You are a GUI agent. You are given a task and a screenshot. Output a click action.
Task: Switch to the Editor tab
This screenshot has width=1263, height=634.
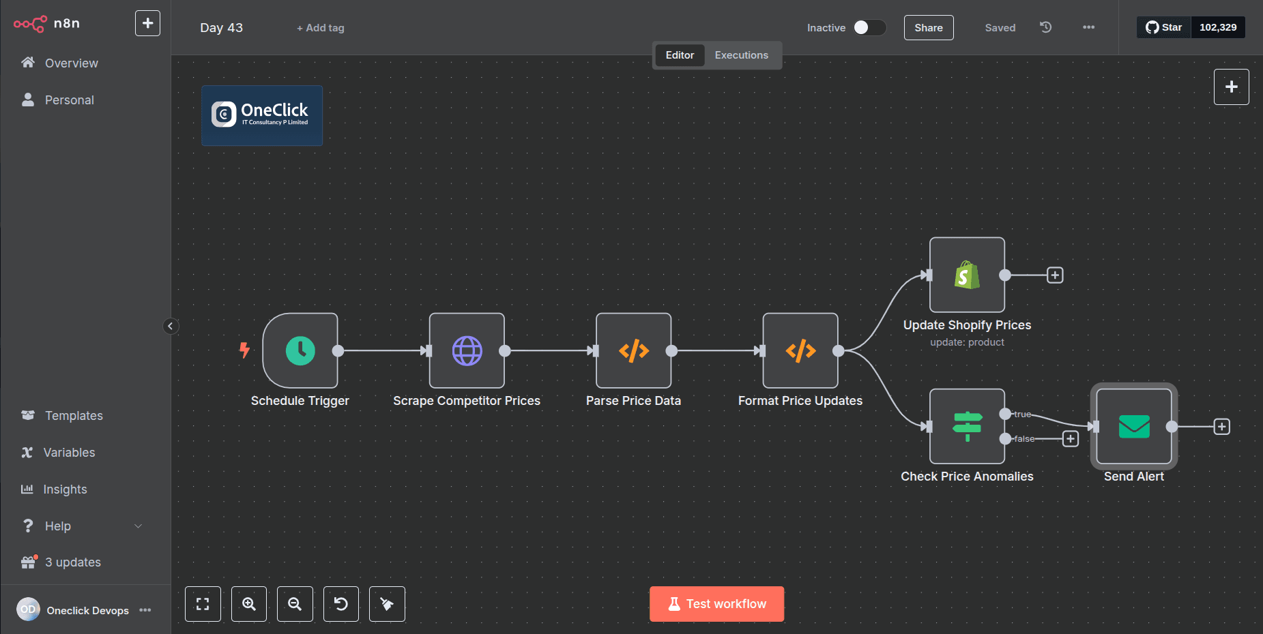pos(680,55)
